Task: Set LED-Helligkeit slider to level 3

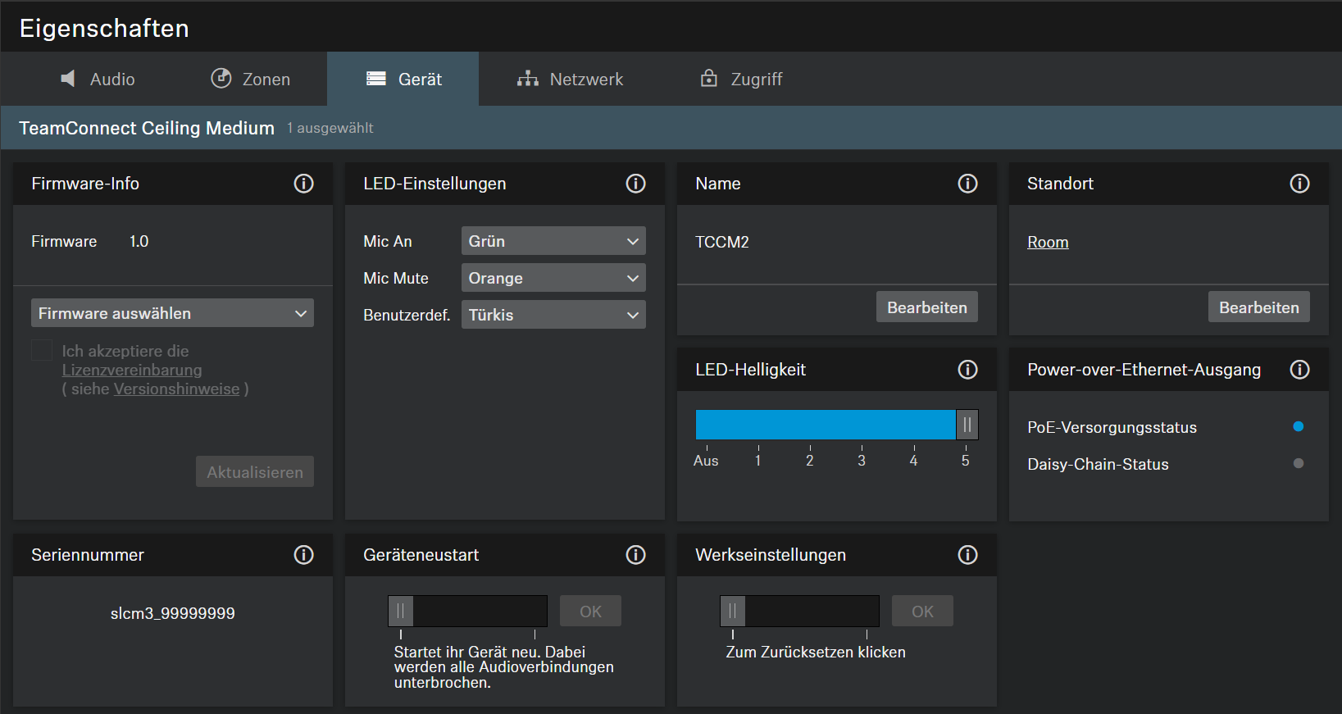Action: [862, 425]
